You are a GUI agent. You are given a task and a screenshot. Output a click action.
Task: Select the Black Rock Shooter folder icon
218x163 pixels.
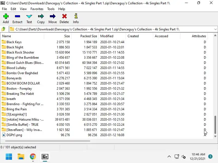(x=4, y=52)
